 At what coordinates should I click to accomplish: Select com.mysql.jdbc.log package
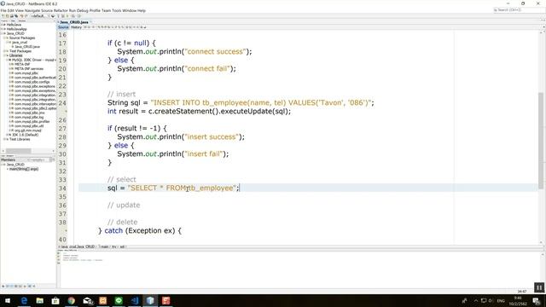(29, 118)
